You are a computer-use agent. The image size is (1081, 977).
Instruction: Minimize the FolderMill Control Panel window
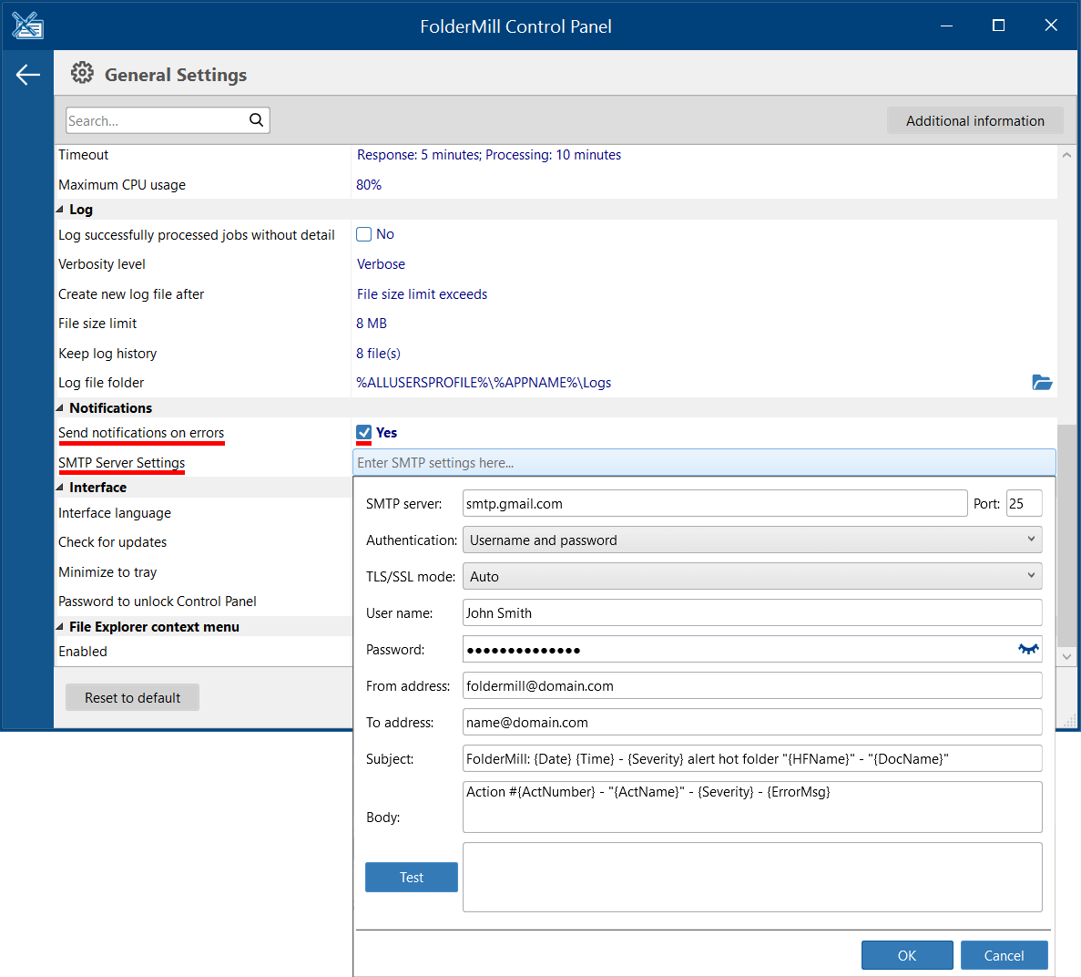(x=946, y=26)
